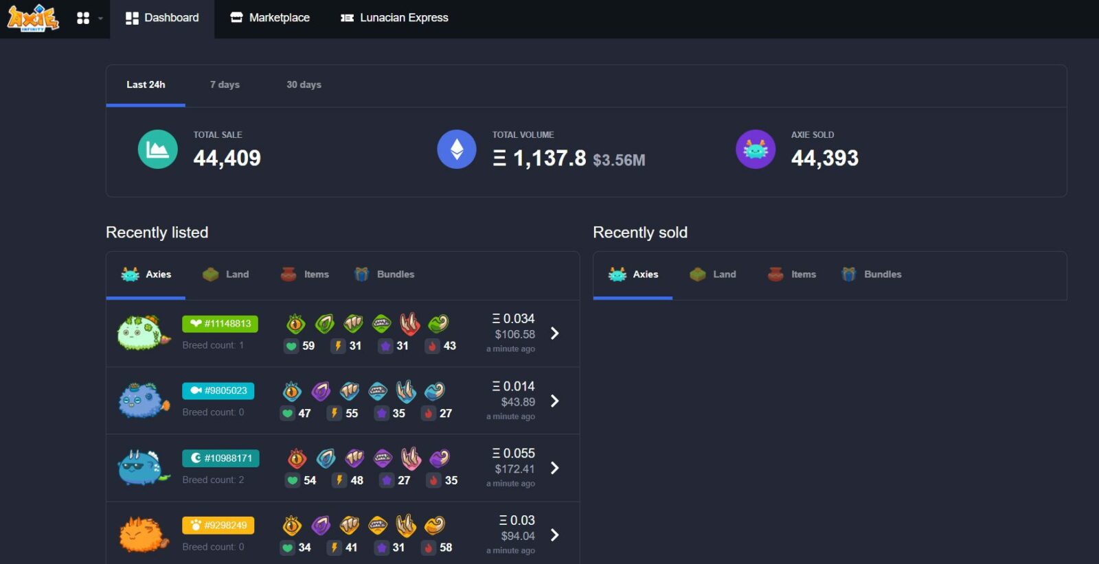Click the Axie Infinity logo

coord(33,18)
